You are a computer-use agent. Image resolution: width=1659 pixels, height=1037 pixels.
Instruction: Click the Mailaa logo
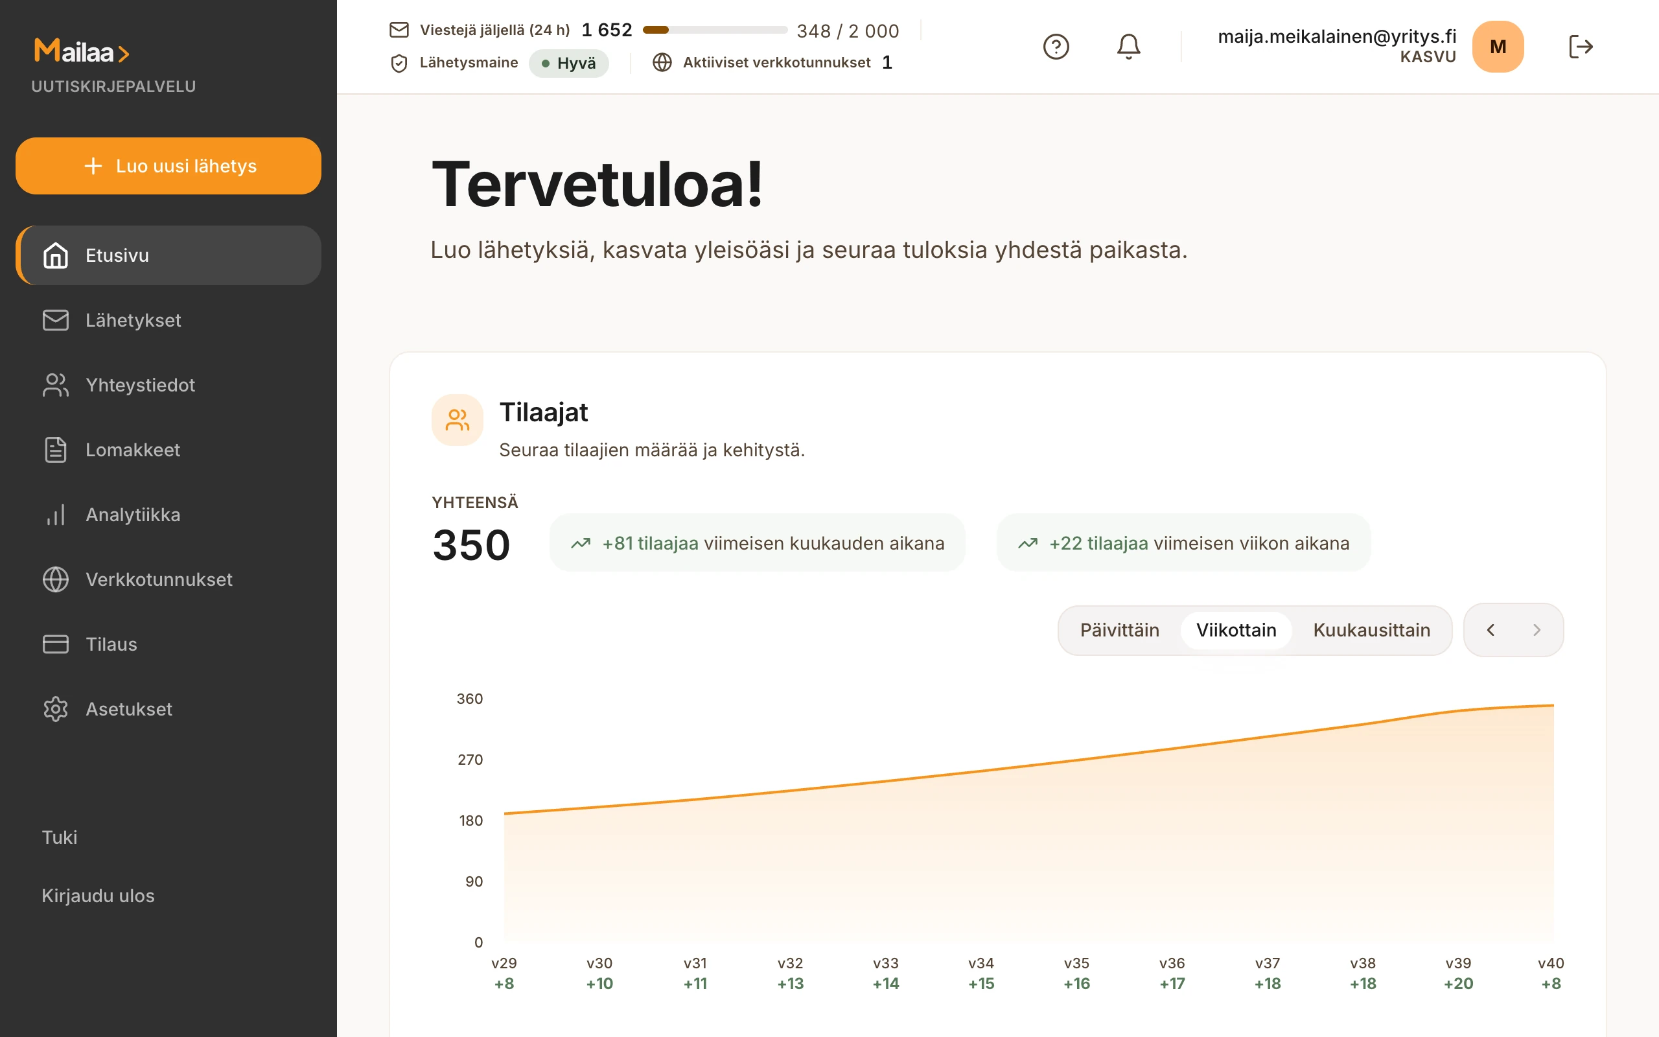click(x=82, y=51)
